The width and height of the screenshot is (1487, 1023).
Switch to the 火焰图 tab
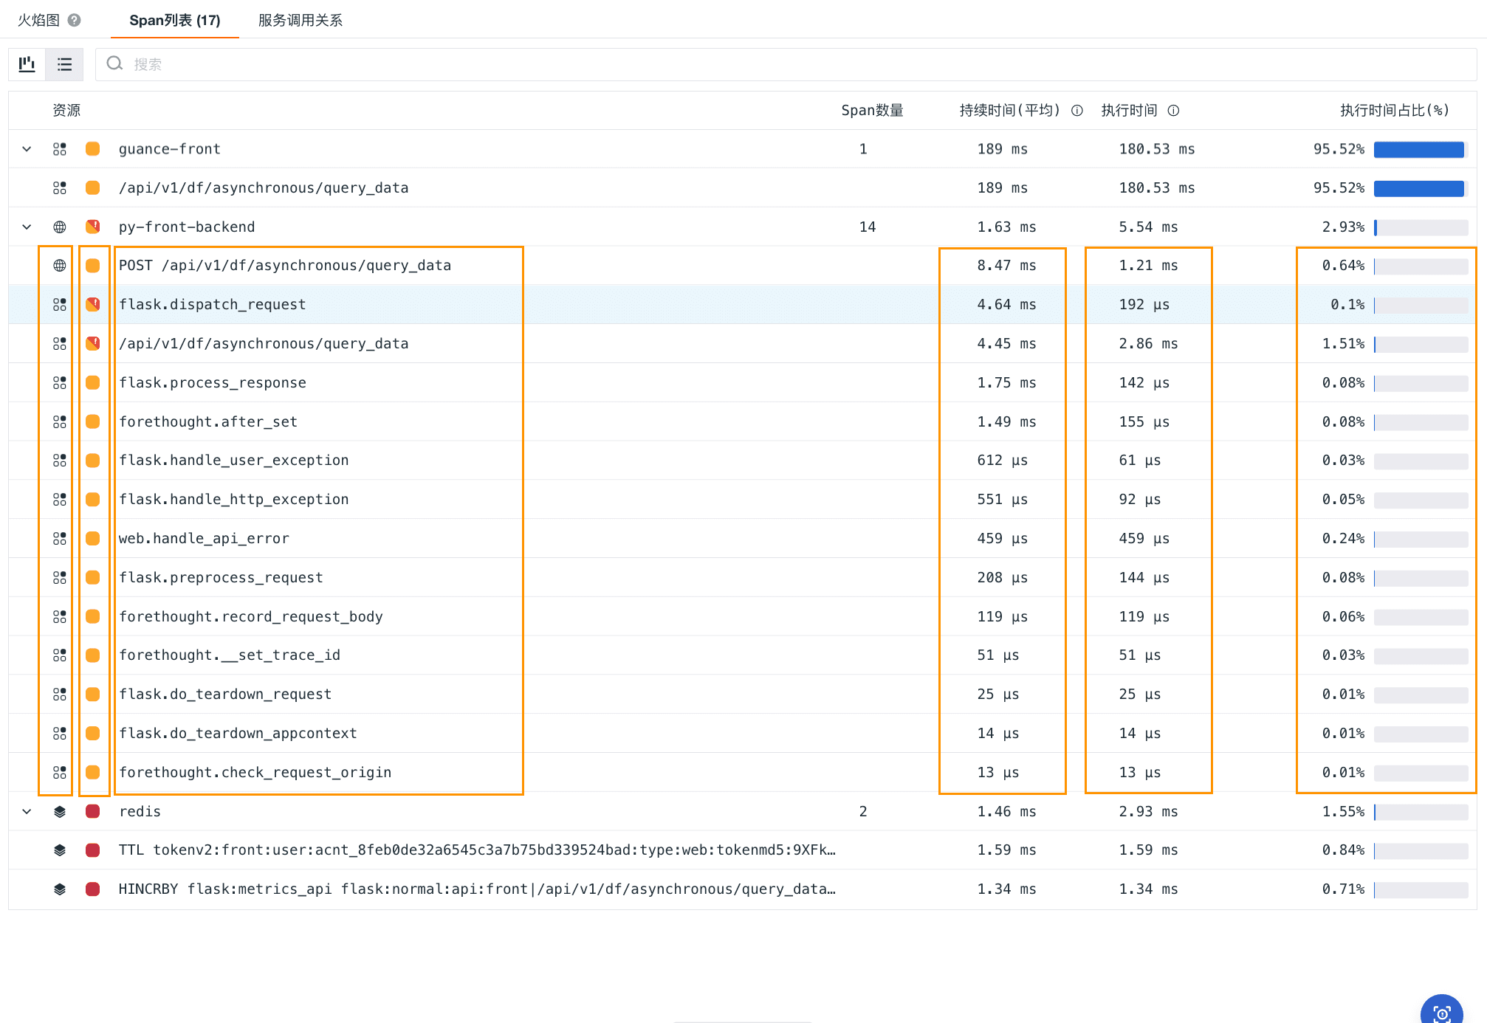(38, 20)
